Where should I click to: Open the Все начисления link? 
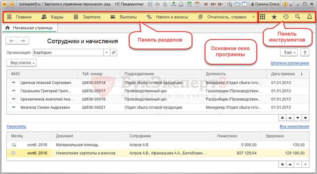coord(294,126)
